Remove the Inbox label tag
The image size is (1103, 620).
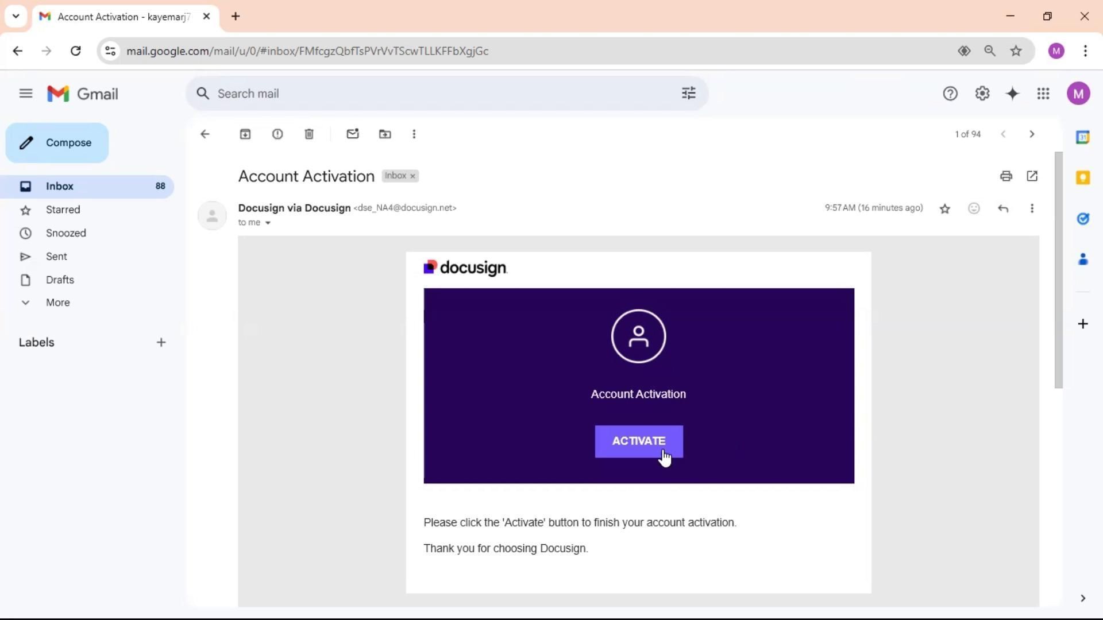pos(412,176)
